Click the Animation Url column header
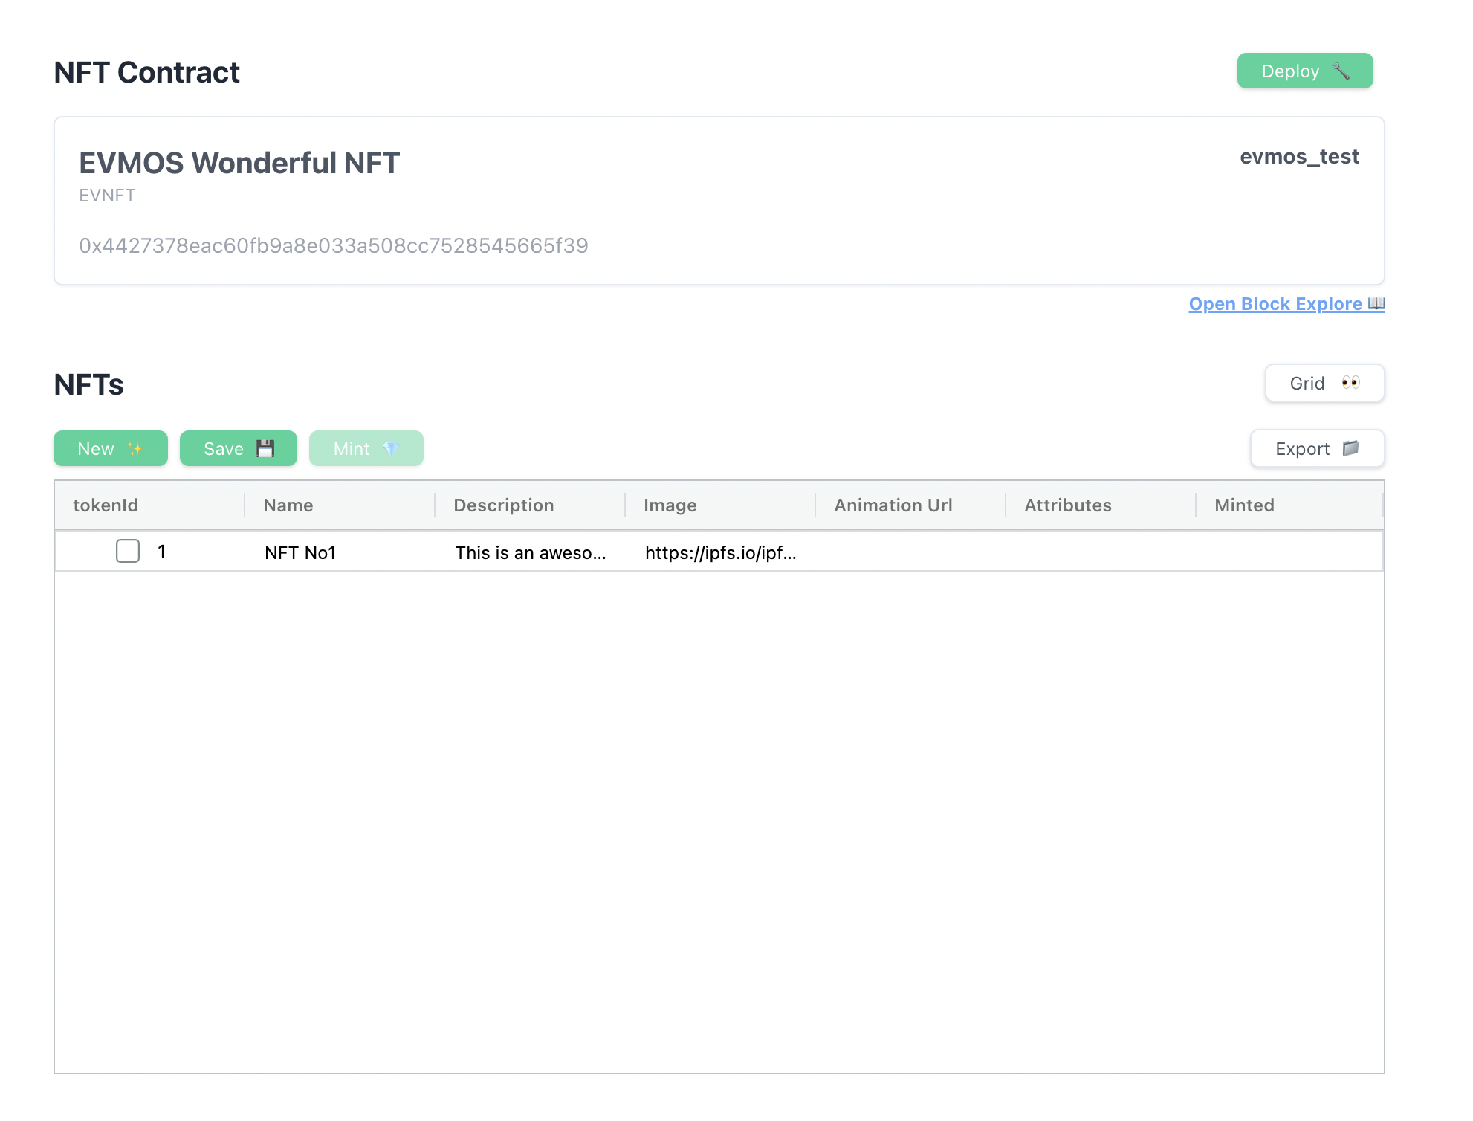Viewport: 1473px width, 1121px height. 893,505
